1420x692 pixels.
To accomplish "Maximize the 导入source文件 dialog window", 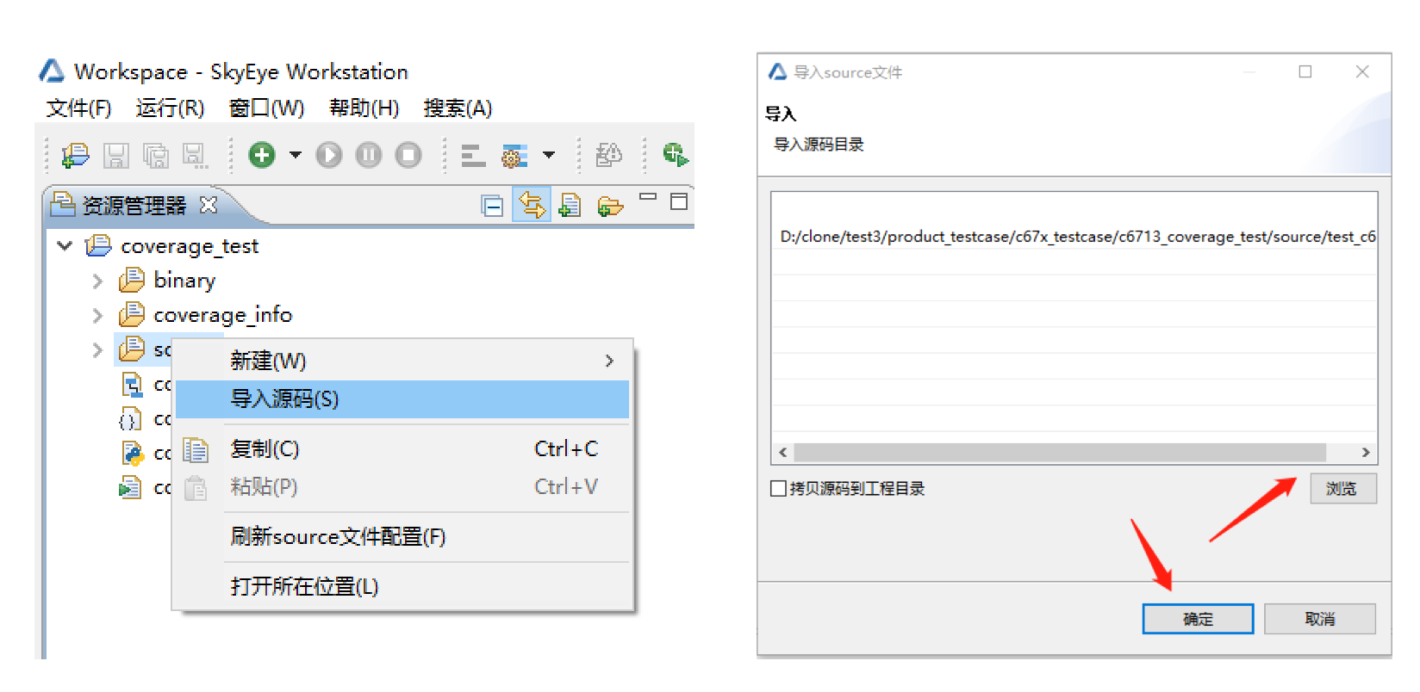I will [x=1305, y=71].
